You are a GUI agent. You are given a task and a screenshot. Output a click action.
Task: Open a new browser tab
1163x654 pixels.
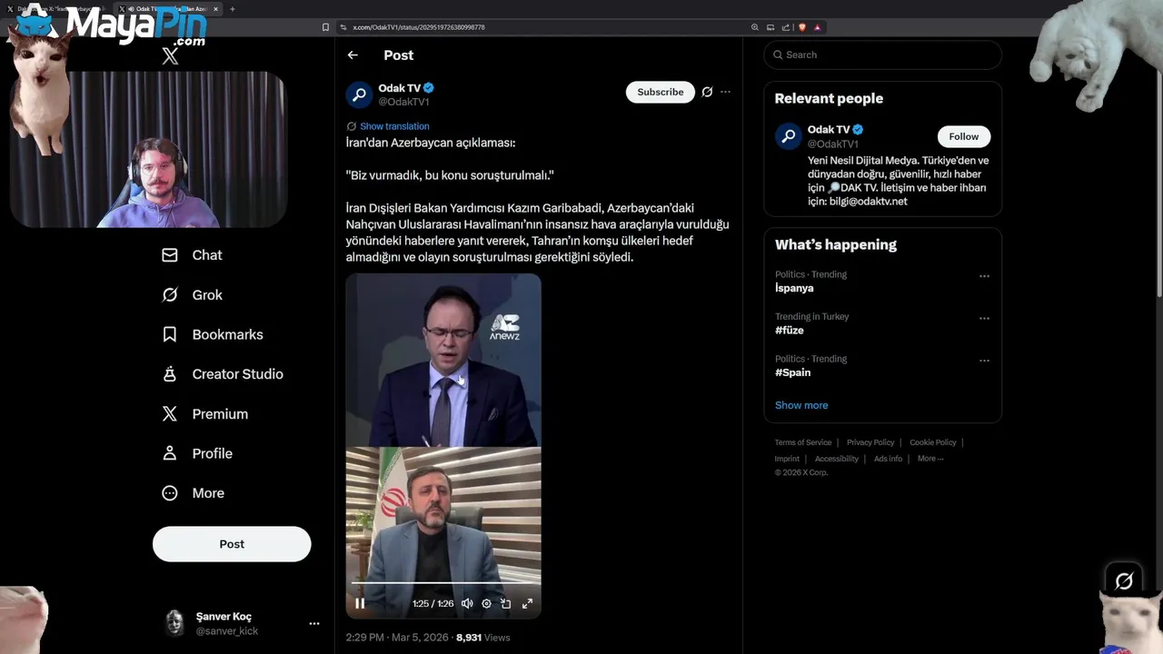(232, 9)
